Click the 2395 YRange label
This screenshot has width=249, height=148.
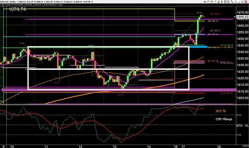pyautogui.click(x=224, y=119)
